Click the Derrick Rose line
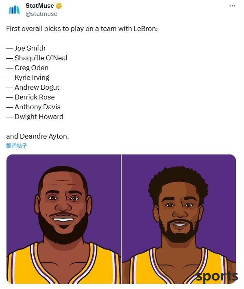 (30, 97)
